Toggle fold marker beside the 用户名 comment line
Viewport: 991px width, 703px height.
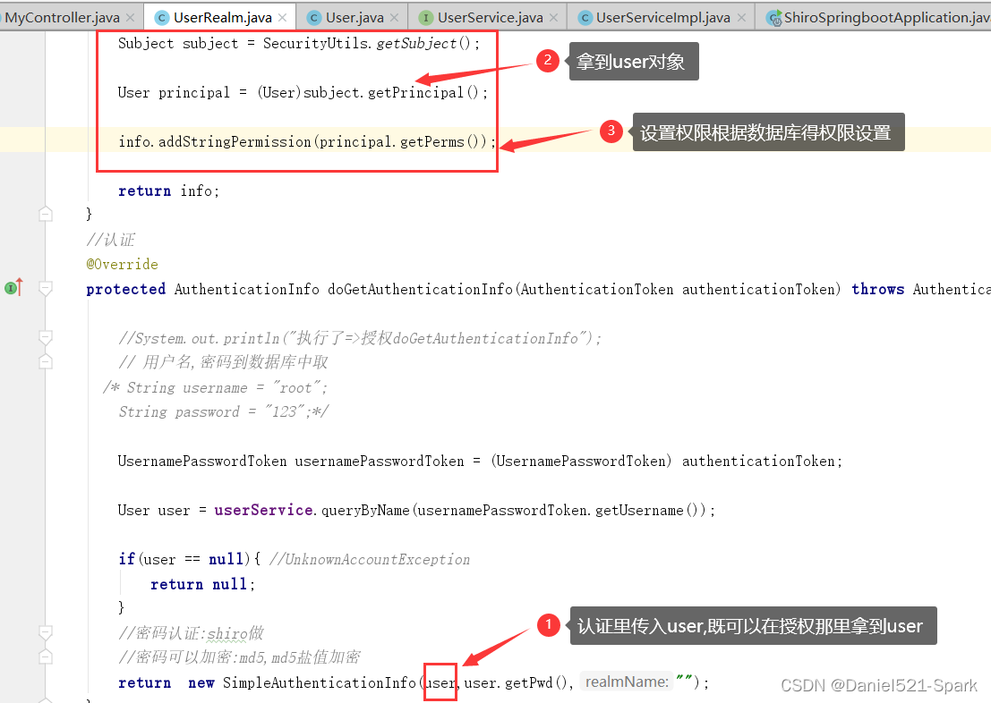click(x=46, y=361)
